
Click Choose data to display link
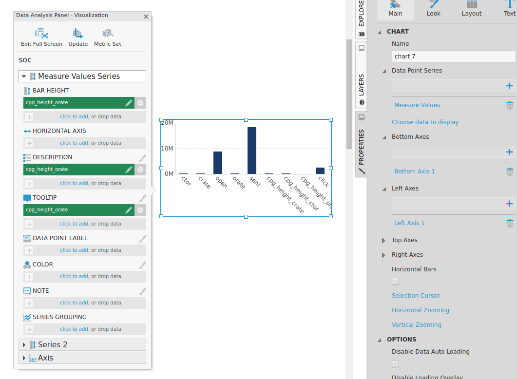click(x=425, y=122)
